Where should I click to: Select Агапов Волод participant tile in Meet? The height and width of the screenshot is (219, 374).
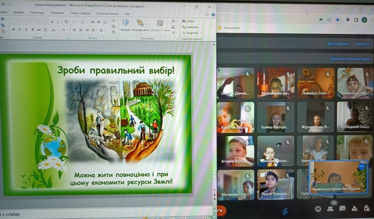click(236, 151)
